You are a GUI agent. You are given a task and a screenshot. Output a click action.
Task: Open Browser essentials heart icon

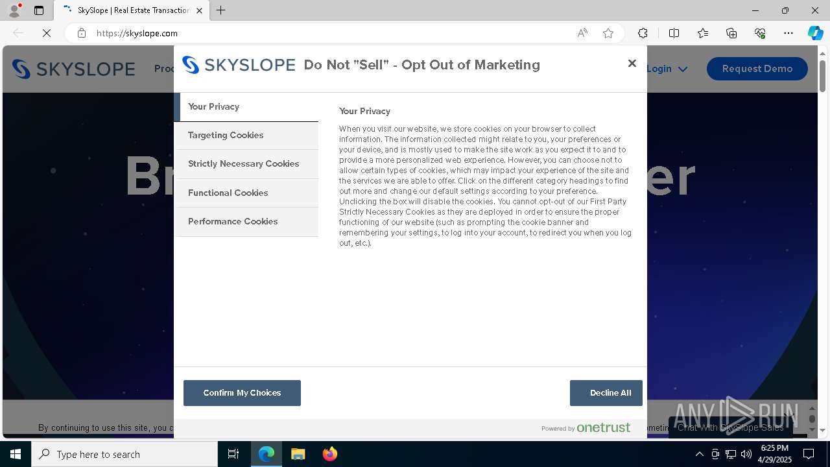click(760, 33)
